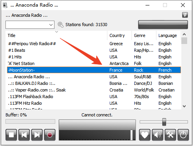The image size is (193, 146).
Task: Go to the previous station
Action: point(24,135)
